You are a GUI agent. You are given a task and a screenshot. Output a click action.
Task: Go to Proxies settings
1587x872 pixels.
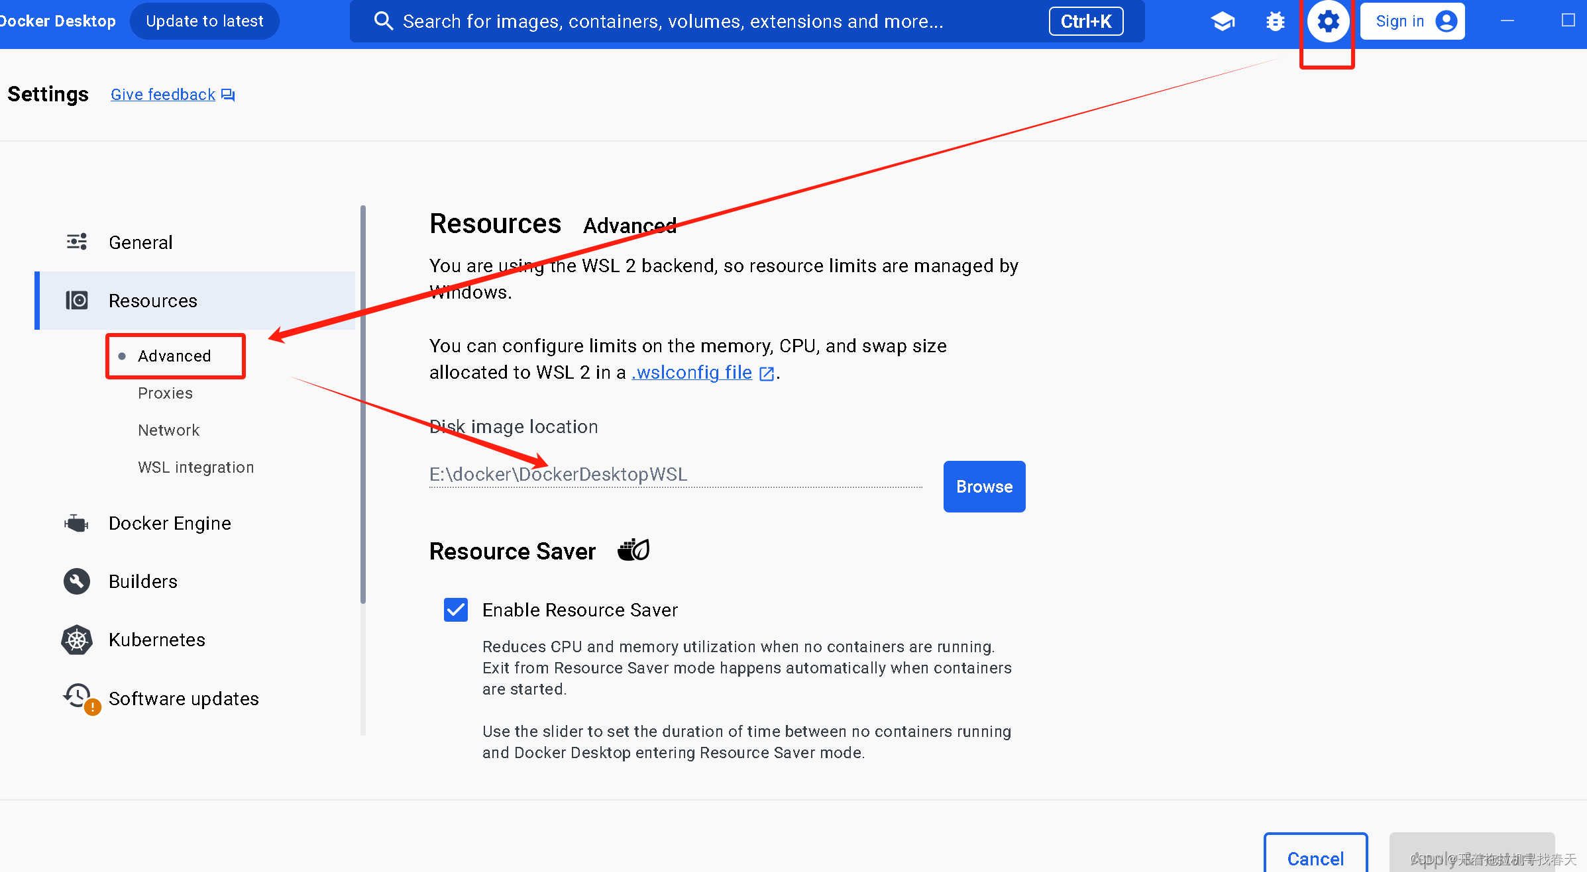tap(165, 393)
